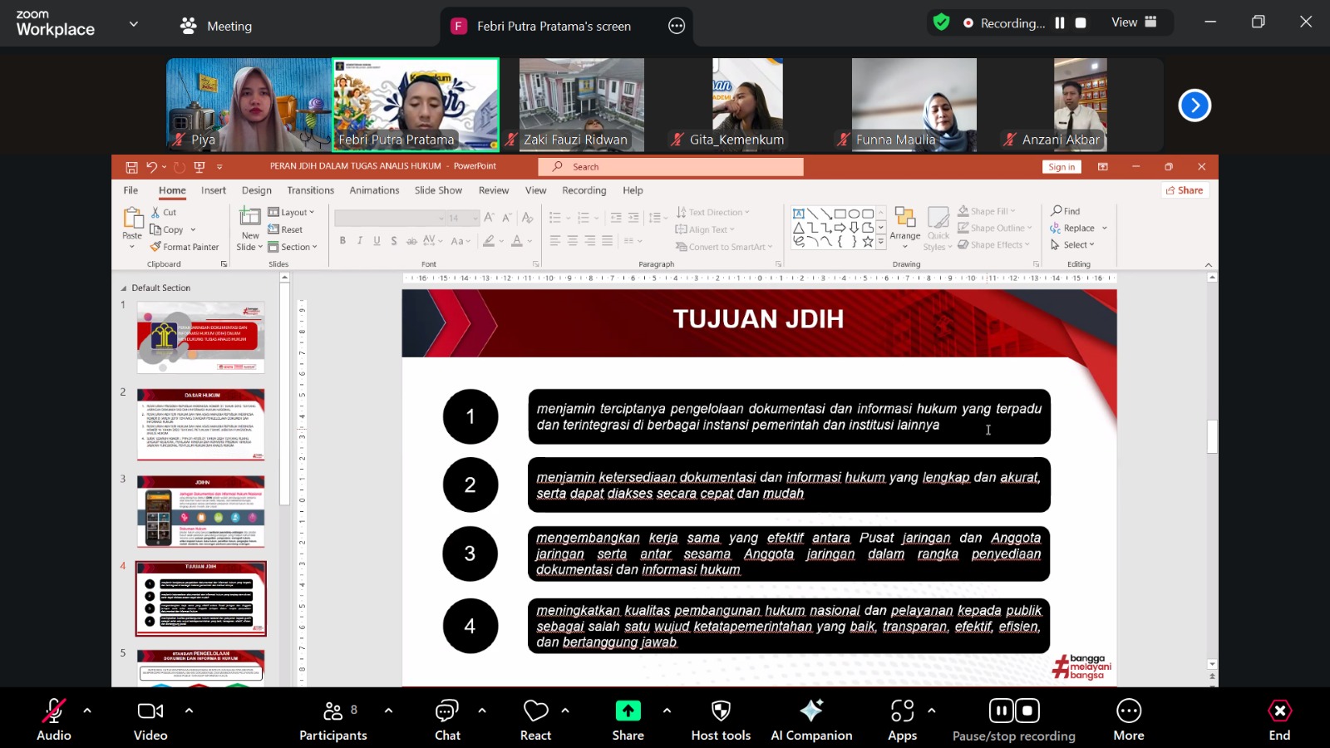The image size is (1330, 748).
Task: Click the Underline icon
Action: click(376, 240)
